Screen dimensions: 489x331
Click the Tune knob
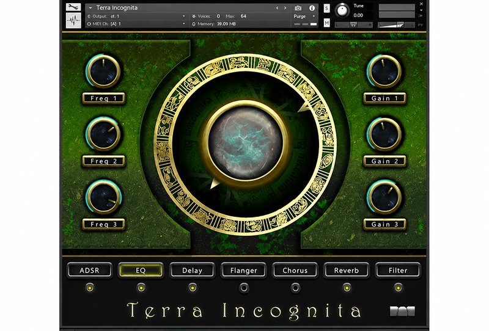click(342, 10)
